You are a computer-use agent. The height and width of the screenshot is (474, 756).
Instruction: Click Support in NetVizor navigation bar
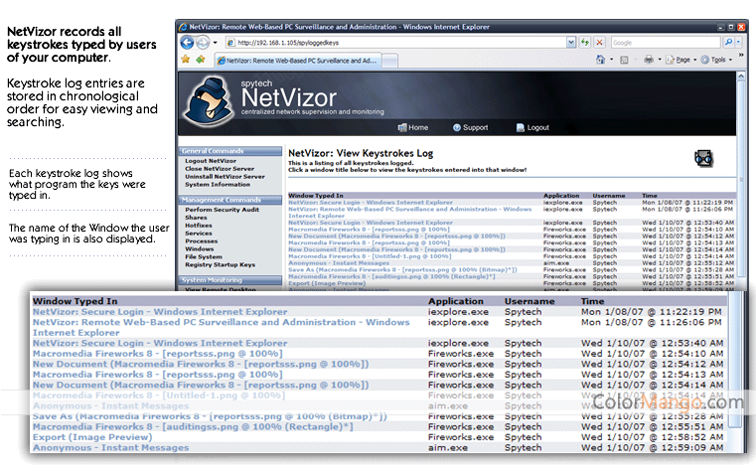point(471,127)
